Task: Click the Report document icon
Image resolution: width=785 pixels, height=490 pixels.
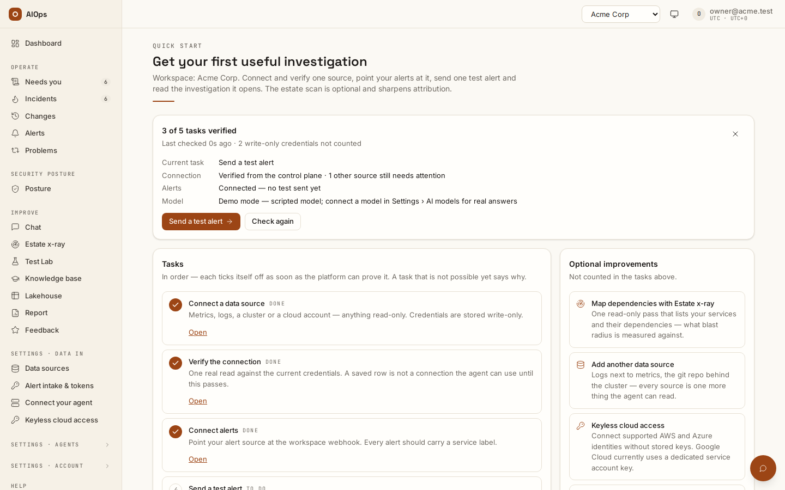Action: click(15, 313)
